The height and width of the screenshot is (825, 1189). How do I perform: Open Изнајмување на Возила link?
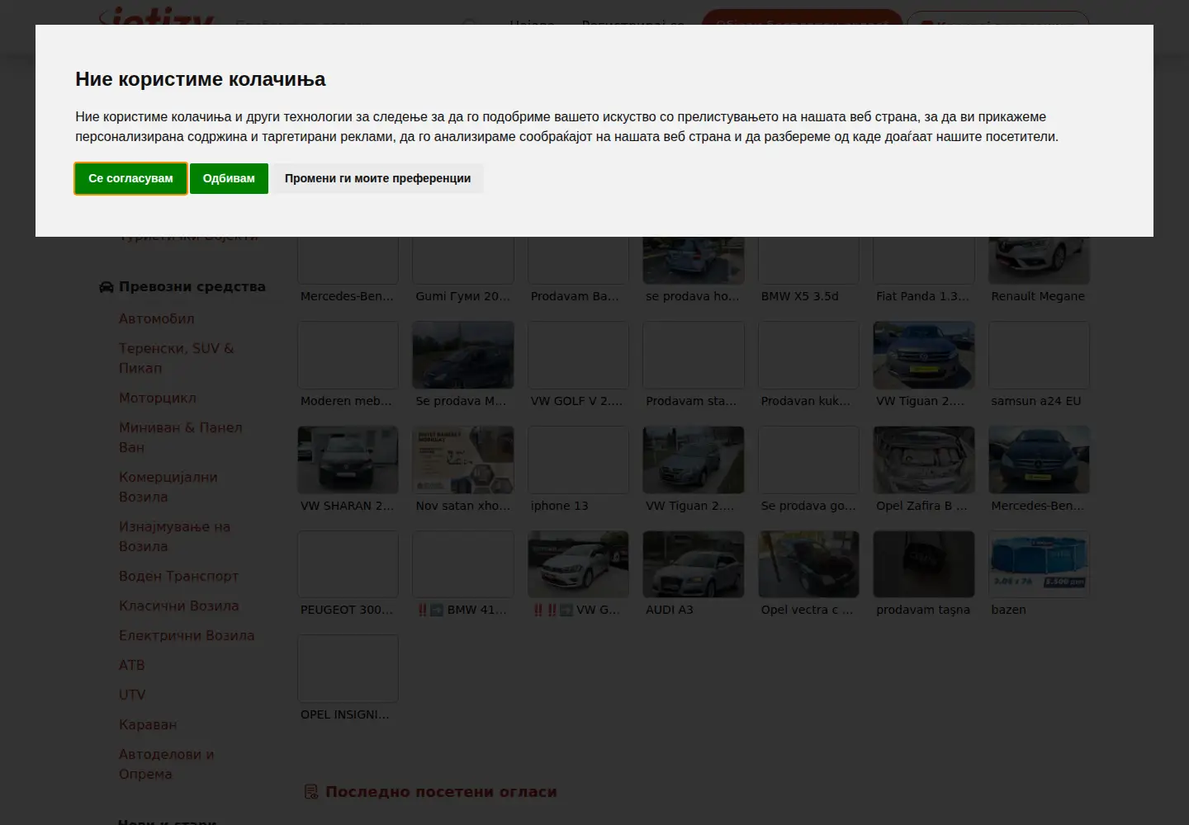pyautogui.click(x=174, y=536)
